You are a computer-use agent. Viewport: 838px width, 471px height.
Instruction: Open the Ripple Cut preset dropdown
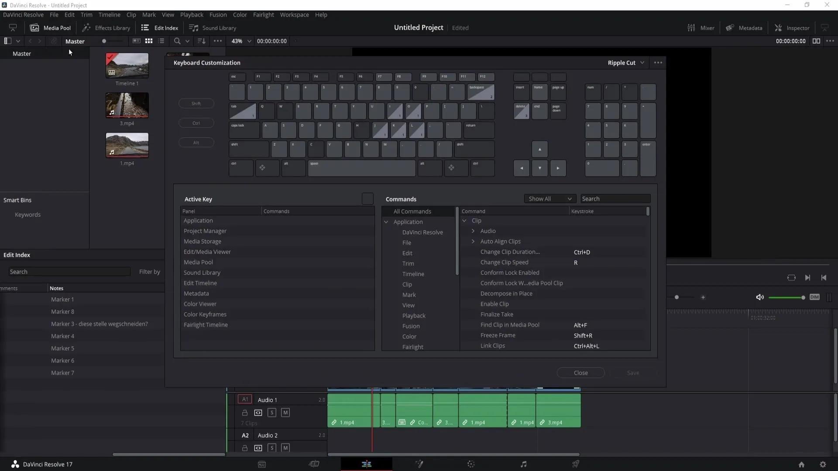(626, 63)
